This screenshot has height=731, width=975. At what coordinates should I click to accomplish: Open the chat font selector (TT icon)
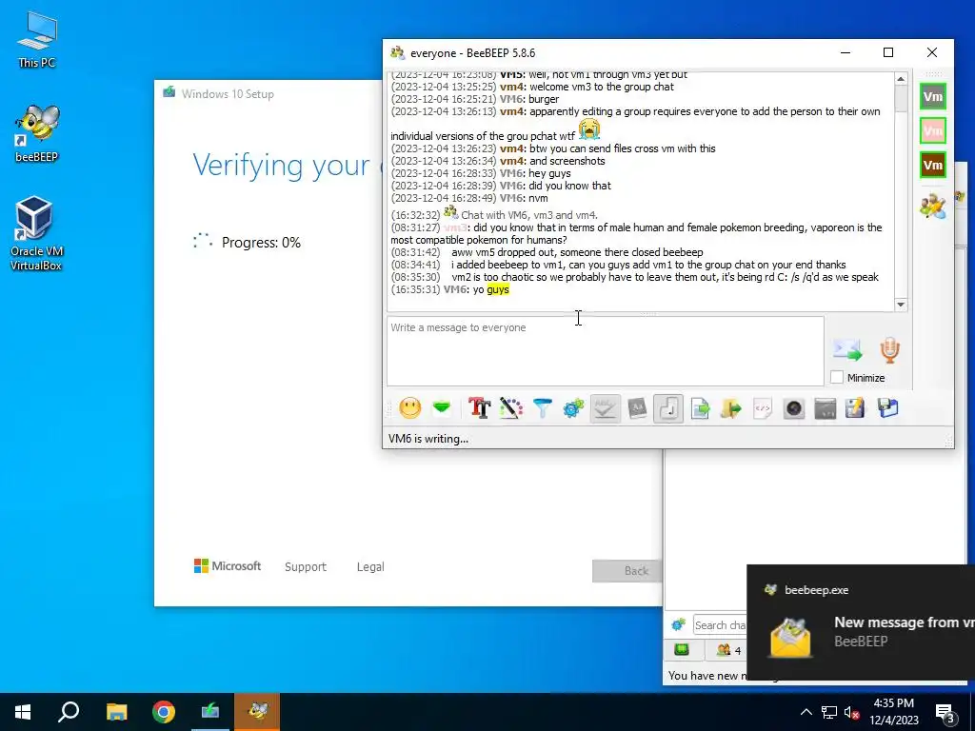[480, 408]
